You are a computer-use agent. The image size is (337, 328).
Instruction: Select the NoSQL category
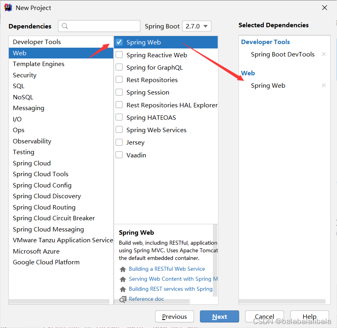(x=61, y=97)
